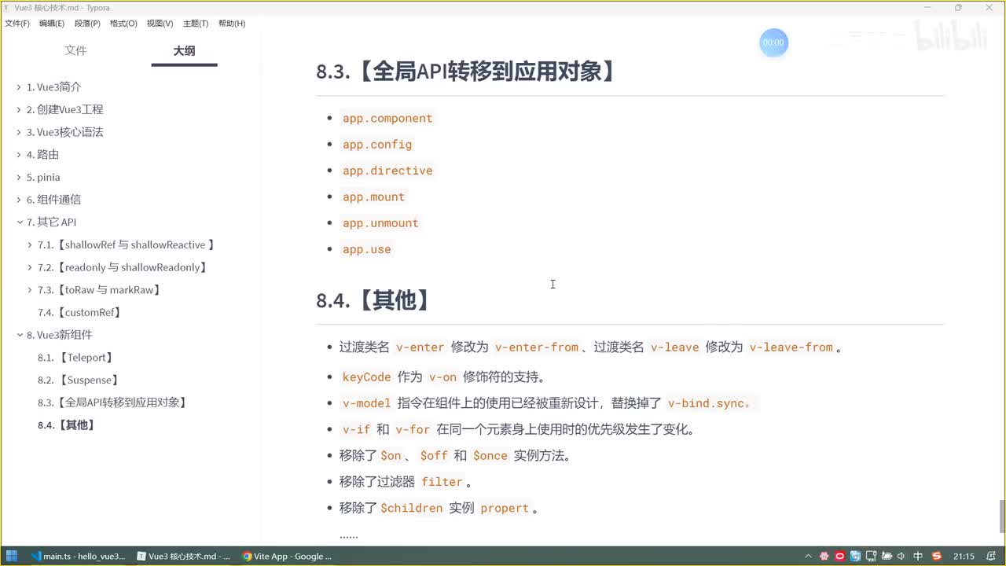Image resolution: width=1006 pixels, height=566 pixels.
Task: Open the 帮助(H) menu
Action: (231, 24)
